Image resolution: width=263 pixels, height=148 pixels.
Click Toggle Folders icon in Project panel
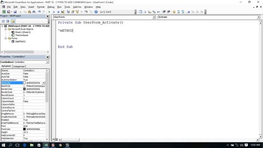click(13, 21)
